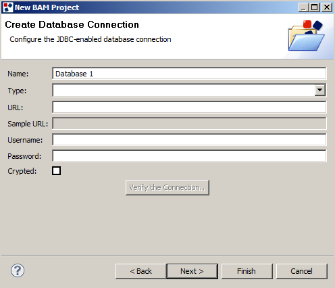This screenshot has width=335, height=288.
Task: Click into the URL input field
Action: pos(189,107)
